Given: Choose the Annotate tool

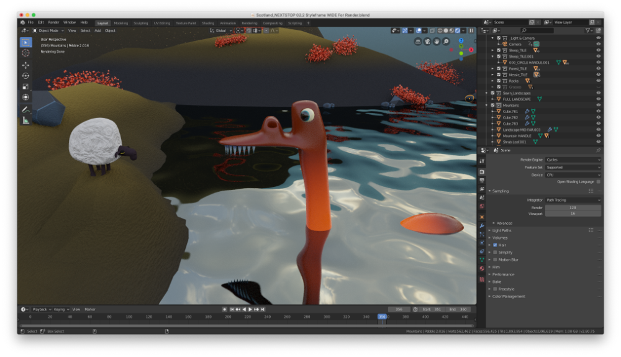Looking at the screenshot, I should pos(25,109).
